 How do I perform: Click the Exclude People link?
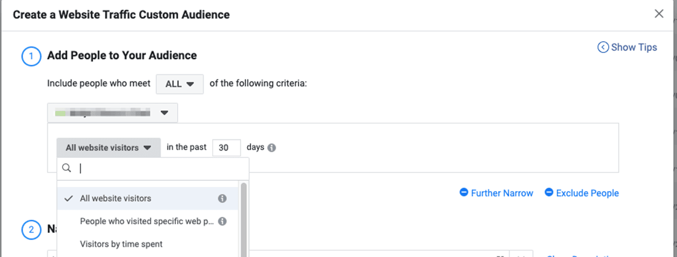pyautogui.click(x=587, y=193)
